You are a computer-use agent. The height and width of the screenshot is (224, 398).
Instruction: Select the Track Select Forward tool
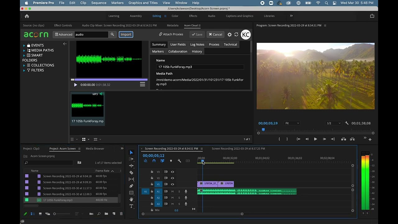tap(131, 159)
